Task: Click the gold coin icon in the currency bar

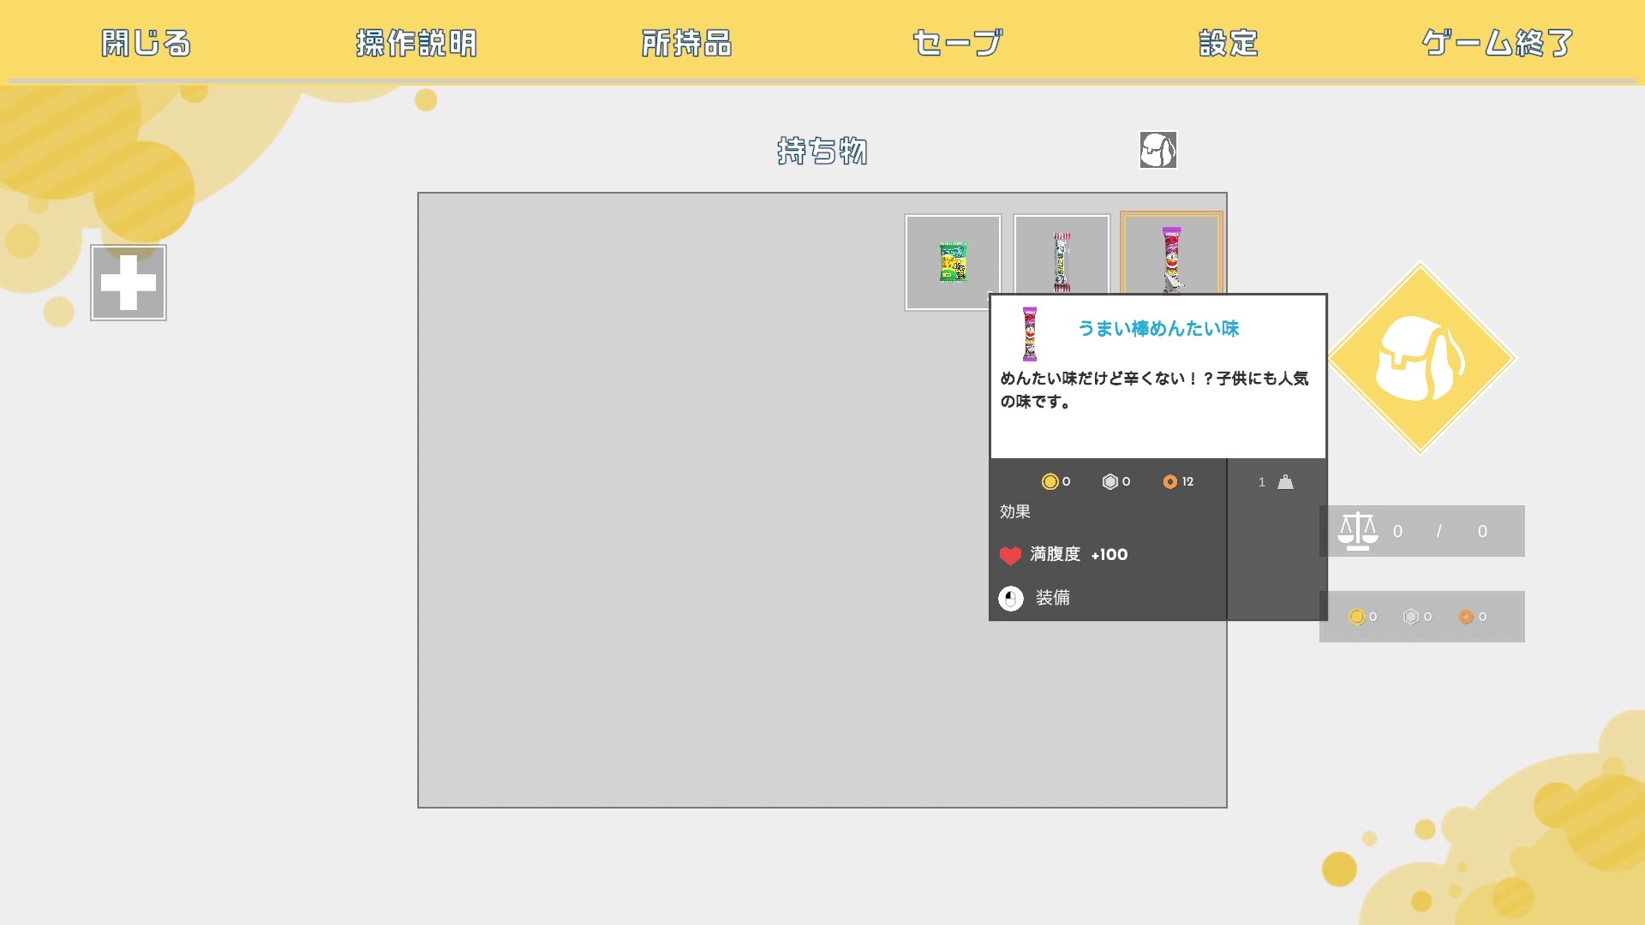Action: coord(1356,617)
